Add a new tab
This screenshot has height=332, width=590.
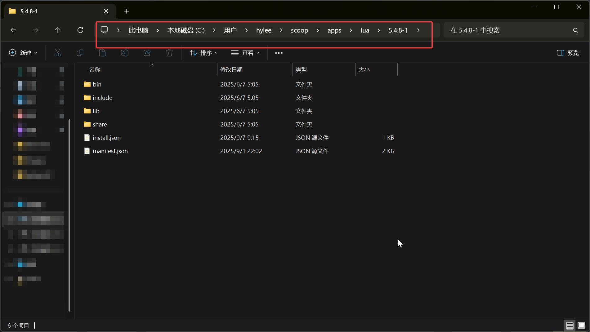pos(127,11)
